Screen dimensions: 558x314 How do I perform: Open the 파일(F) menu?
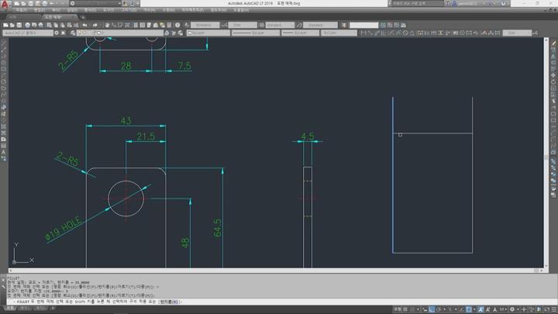pos(22,10)
